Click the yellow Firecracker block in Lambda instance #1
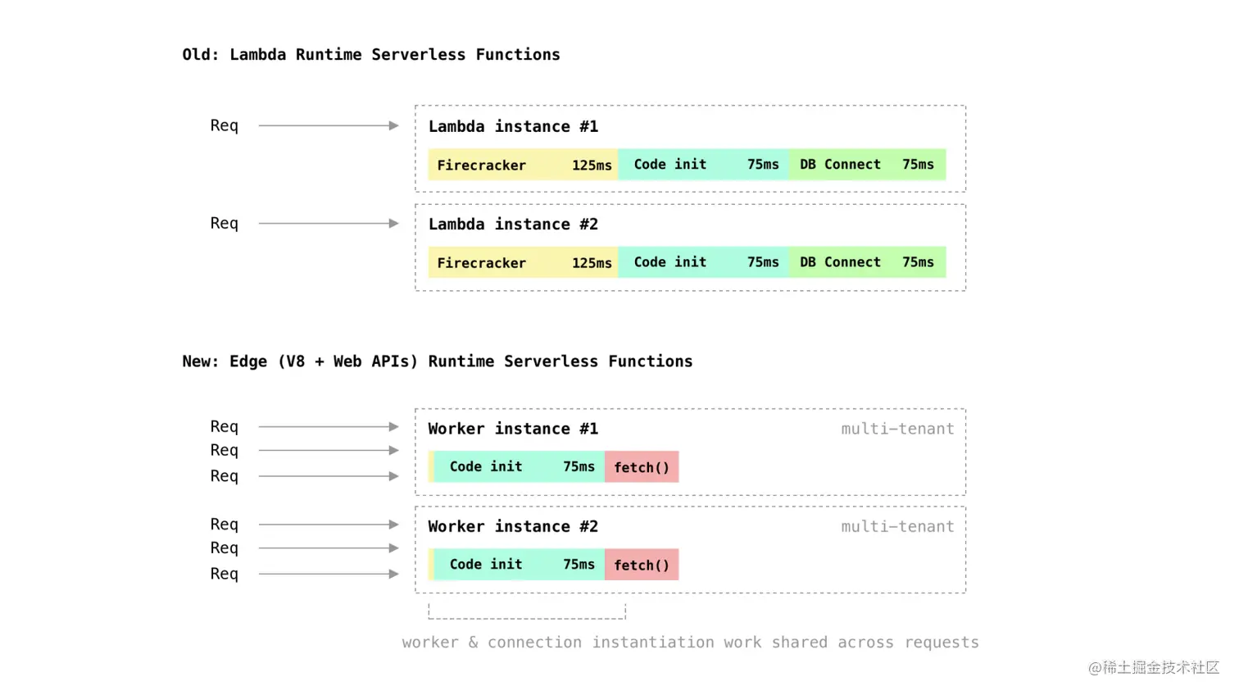This screenshot has width=1239, height=695. tap(523, 165)
